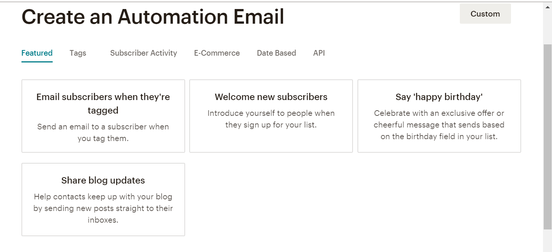The image size is (552, 252).
Task: Switch to the Featured tab
Action: click(37, 53)
